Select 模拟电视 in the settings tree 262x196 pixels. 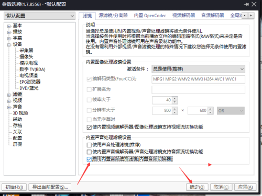pyautogui.click(x=28, y=63)
